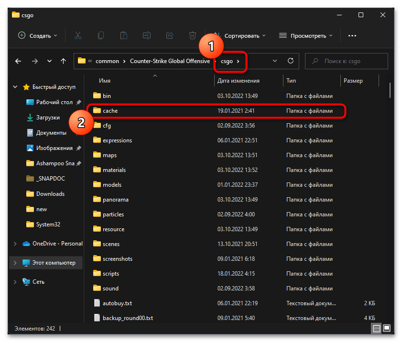Select the panorama folder
The image size is (402, 342).
116,200
